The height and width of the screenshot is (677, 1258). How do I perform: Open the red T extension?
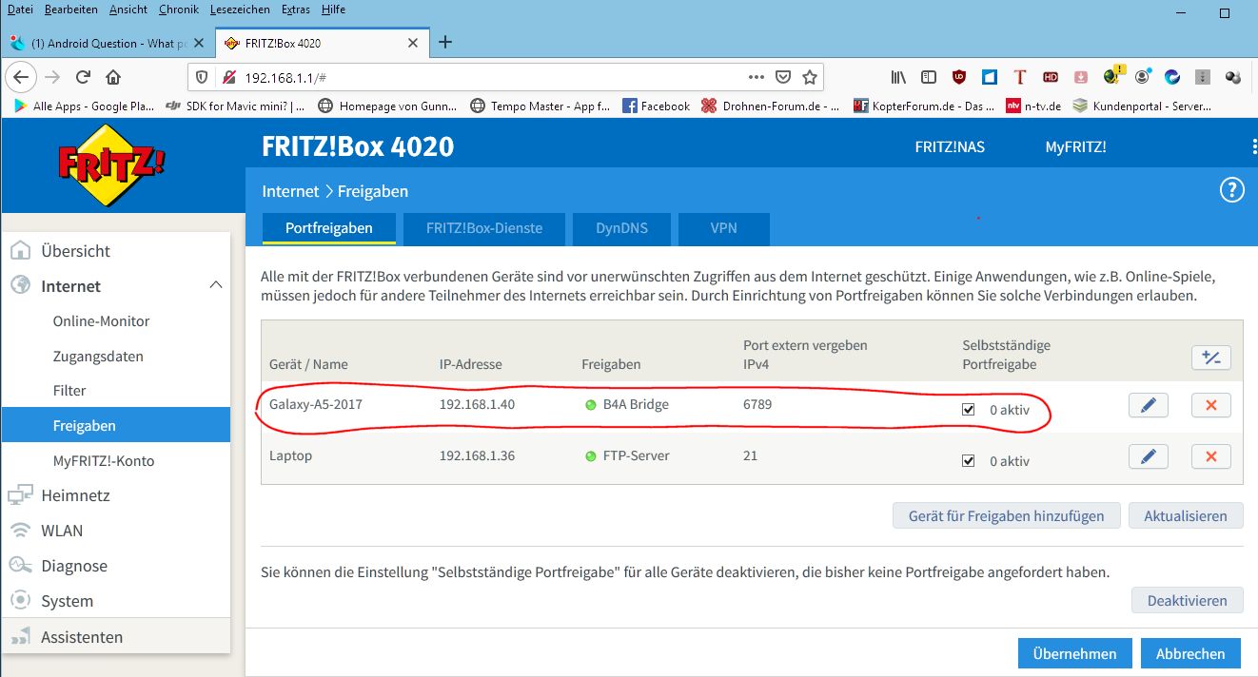(x=1020, y=77)
